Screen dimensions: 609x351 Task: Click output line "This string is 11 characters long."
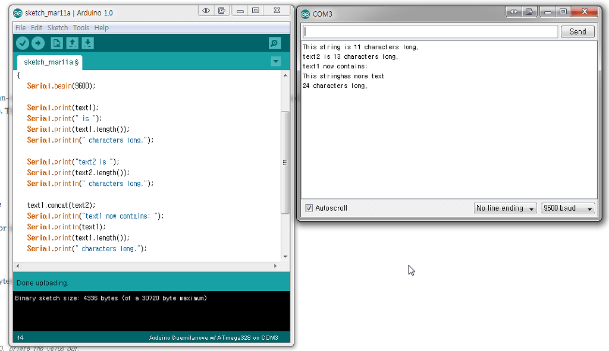point(361,47)
